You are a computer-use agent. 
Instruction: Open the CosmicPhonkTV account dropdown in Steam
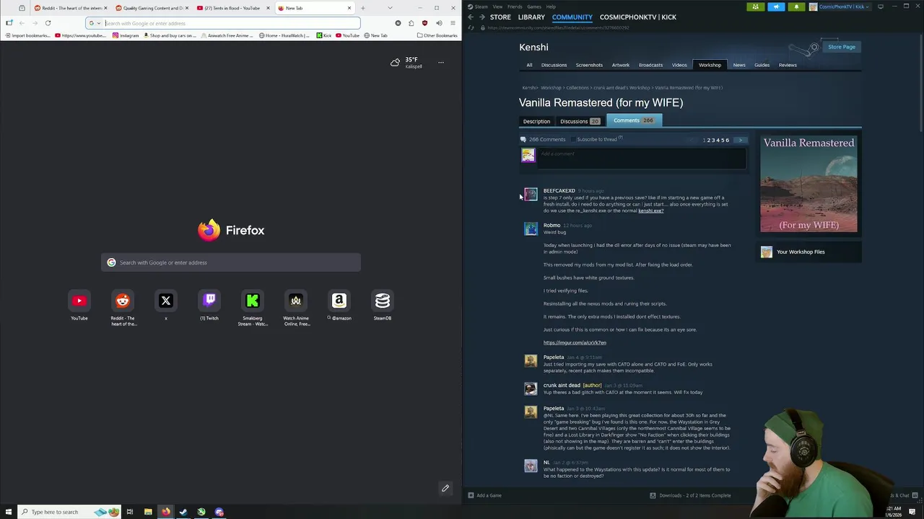point(839,6)
